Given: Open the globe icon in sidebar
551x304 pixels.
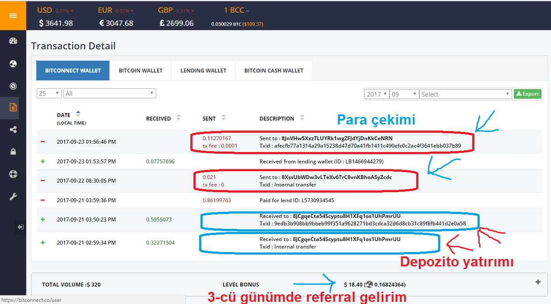Looking at the screenshot, I should 13,64.
